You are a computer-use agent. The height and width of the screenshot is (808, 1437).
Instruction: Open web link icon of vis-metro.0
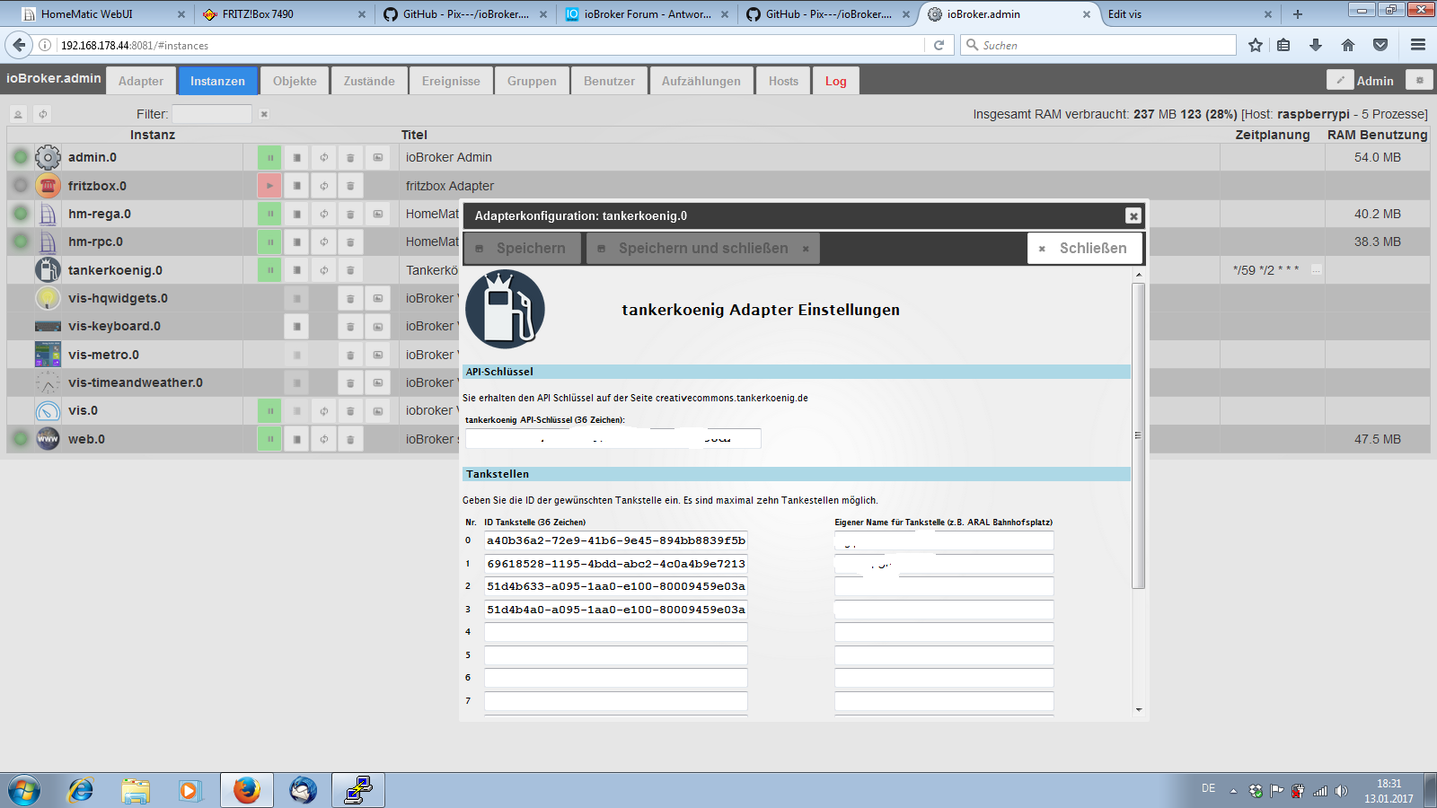pyautogui.click(x=378, y=355)
